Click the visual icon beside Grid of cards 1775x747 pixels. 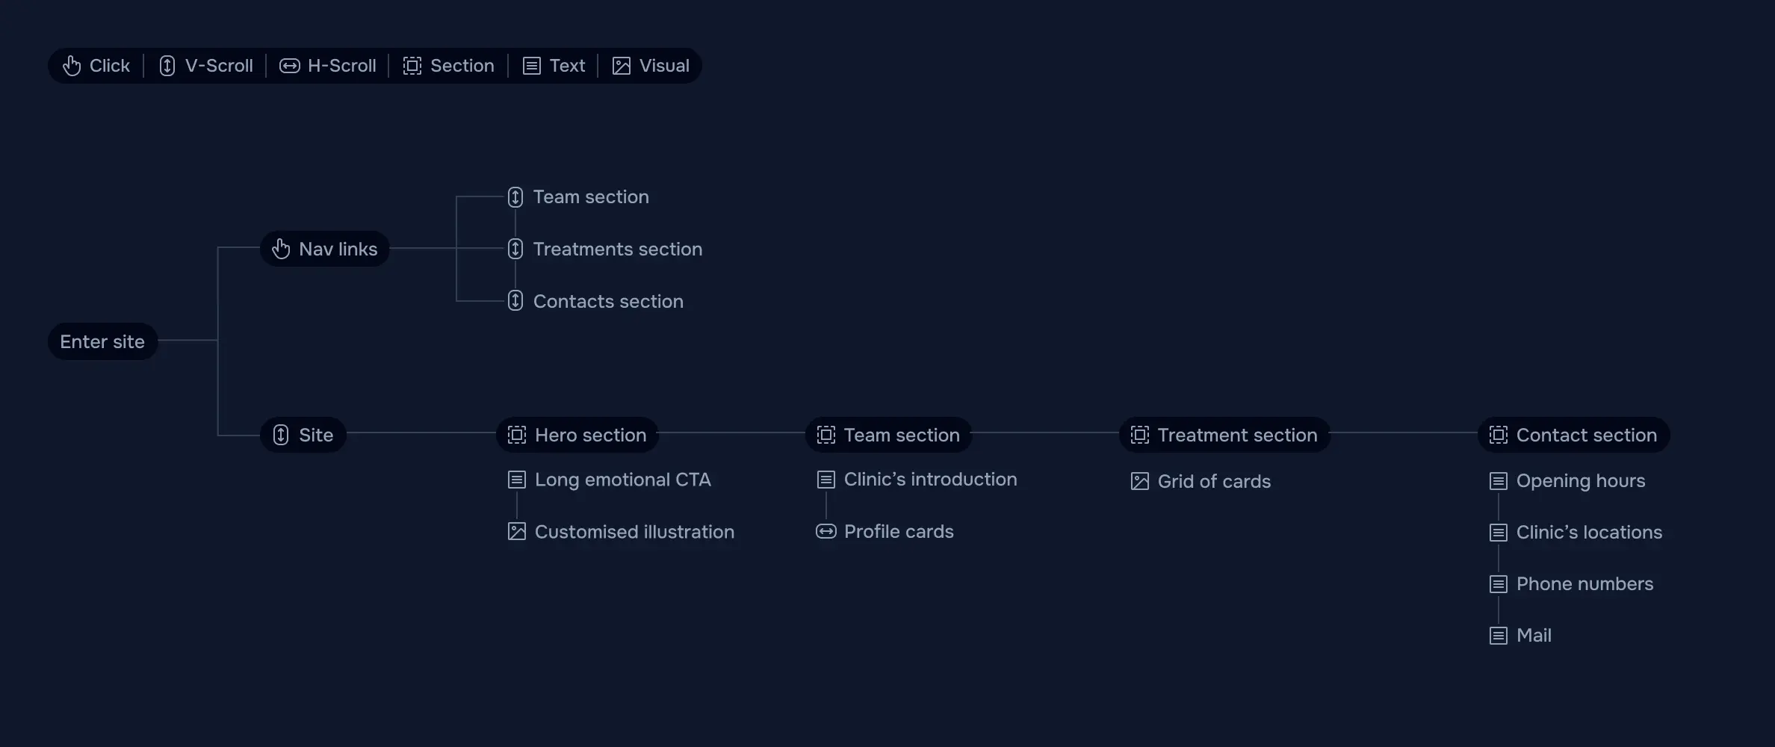(x=1140, y=481)
